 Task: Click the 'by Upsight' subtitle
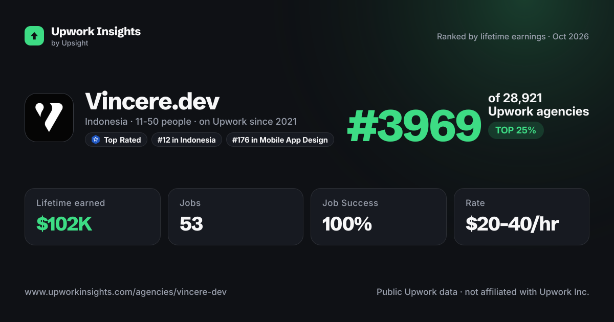pos(70,43)
